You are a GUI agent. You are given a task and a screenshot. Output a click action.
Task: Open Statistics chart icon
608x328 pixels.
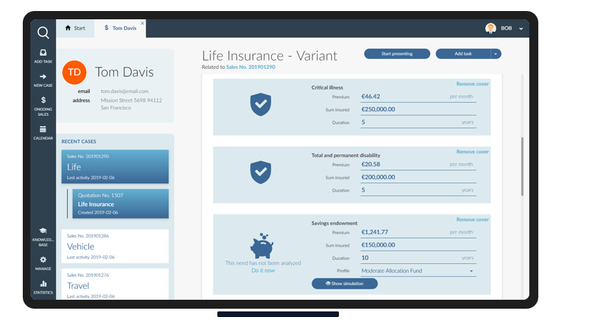coord(43,287)
